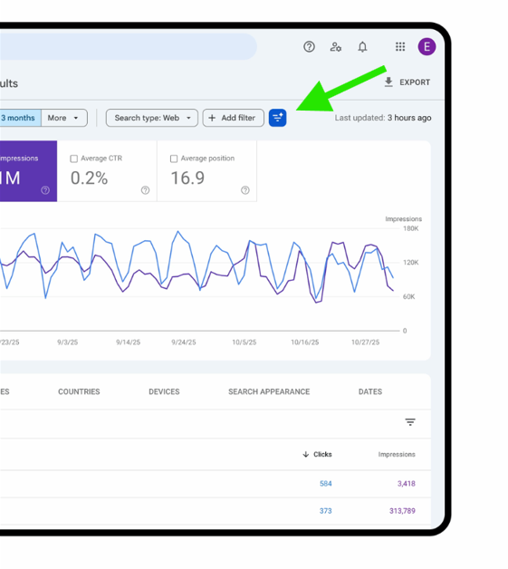Switch to the DEVICES tab
This screenshot has width=508, height=569.
164,391
